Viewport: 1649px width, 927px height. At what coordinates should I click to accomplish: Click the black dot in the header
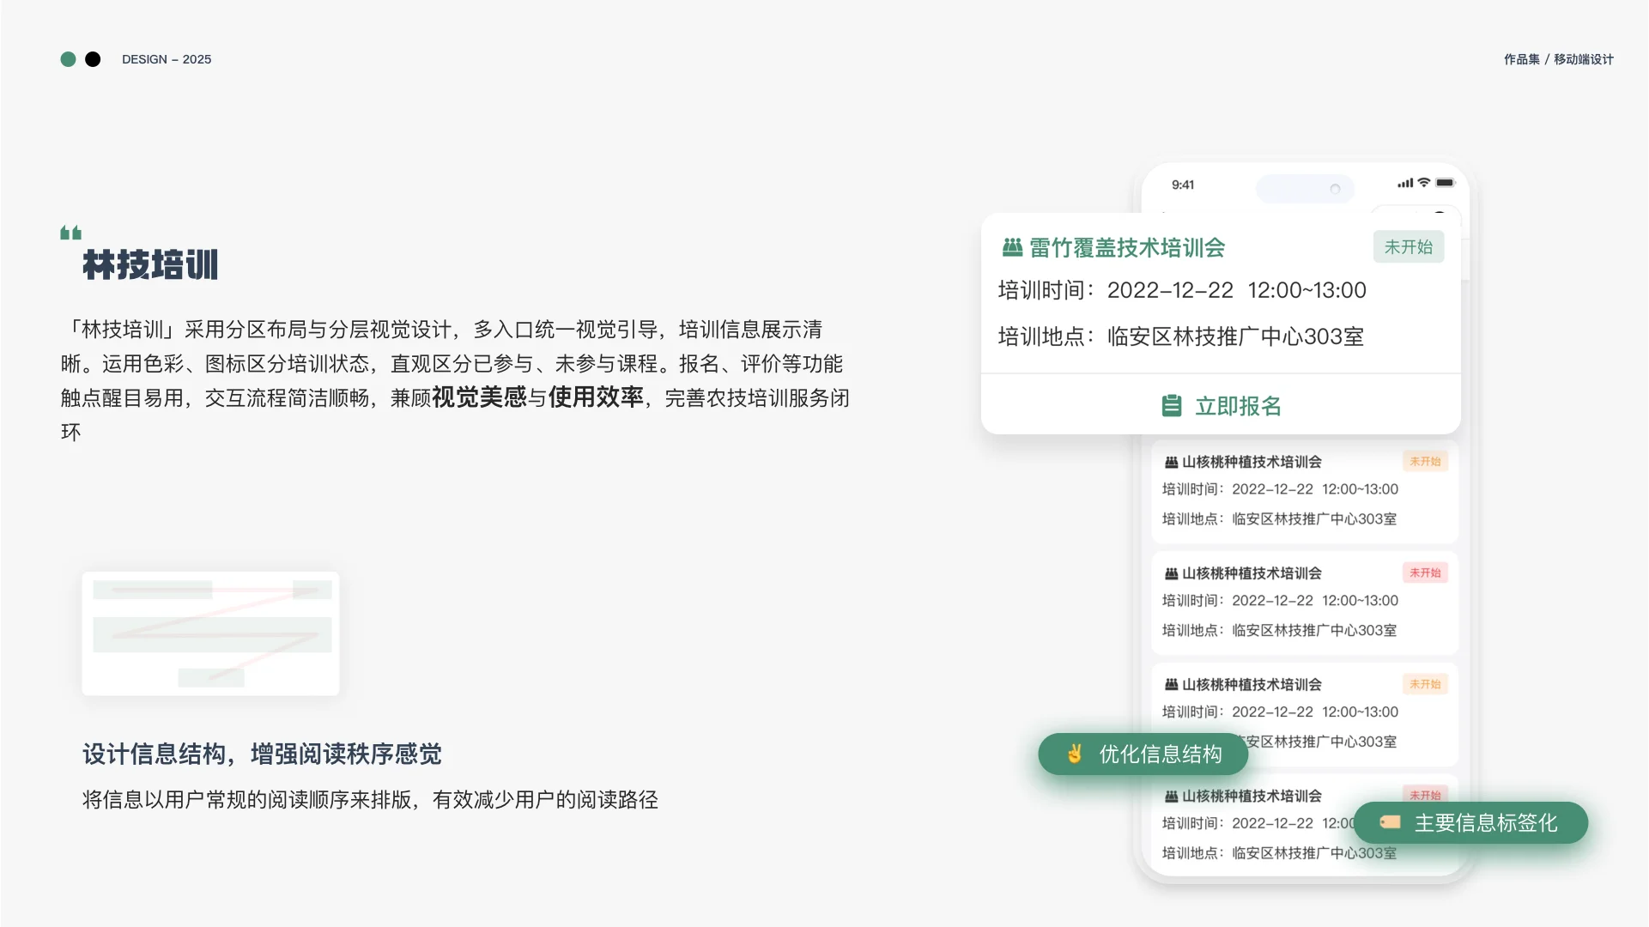(x=93, y=59)
